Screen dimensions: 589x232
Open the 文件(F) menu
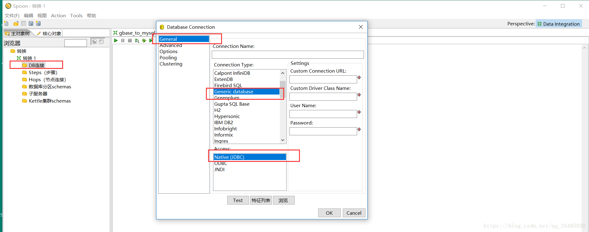point(12,15)
